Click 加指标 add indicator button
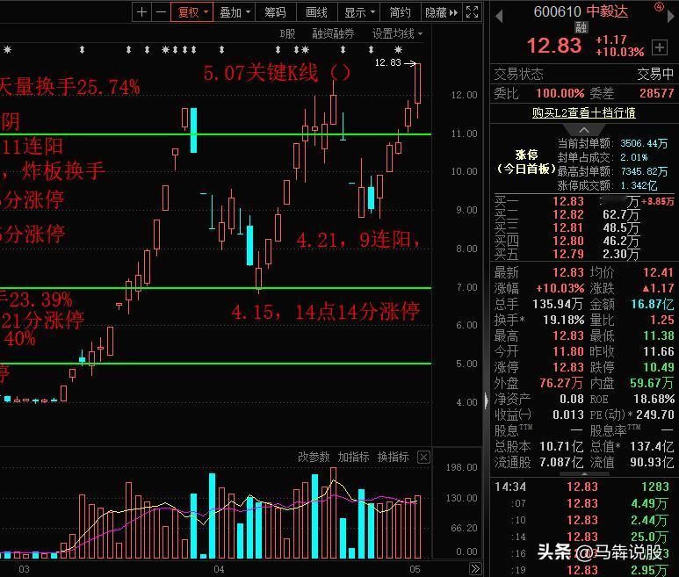The image size is (679, 577). 353,457
